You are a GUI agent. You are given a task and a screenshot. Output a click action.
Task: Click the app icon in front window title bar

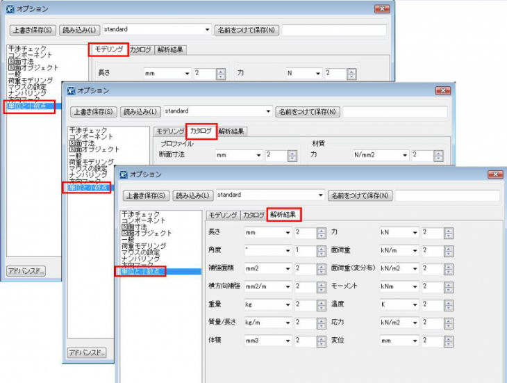124,174
